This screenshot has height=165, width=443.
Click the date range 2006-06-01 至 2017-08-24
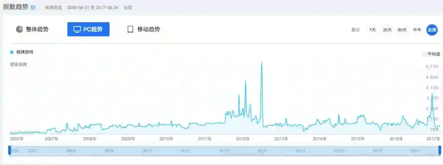pyautogui.click(x=92, y=7)
